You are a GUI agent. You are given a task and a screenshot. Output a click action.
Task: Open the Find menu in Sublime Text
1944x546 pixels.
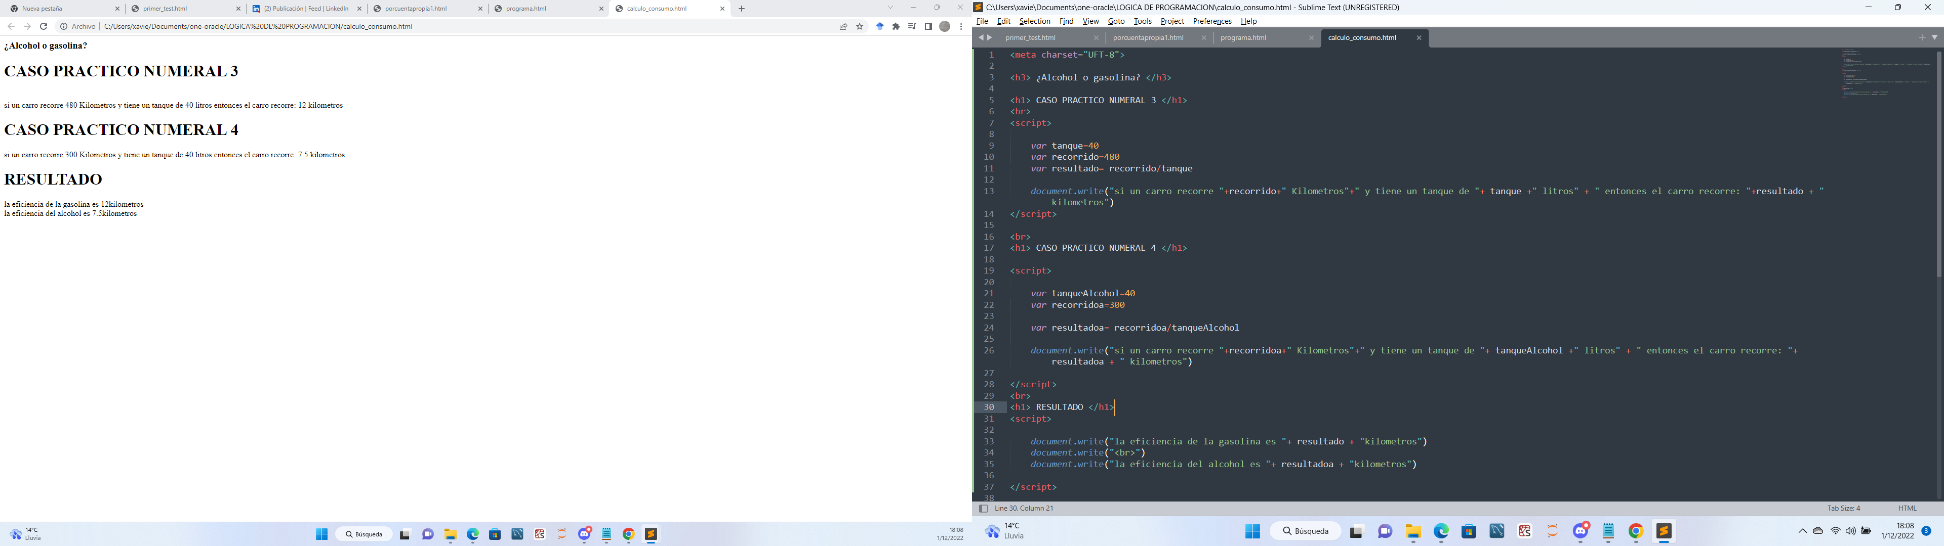(x=1066, y=21)
